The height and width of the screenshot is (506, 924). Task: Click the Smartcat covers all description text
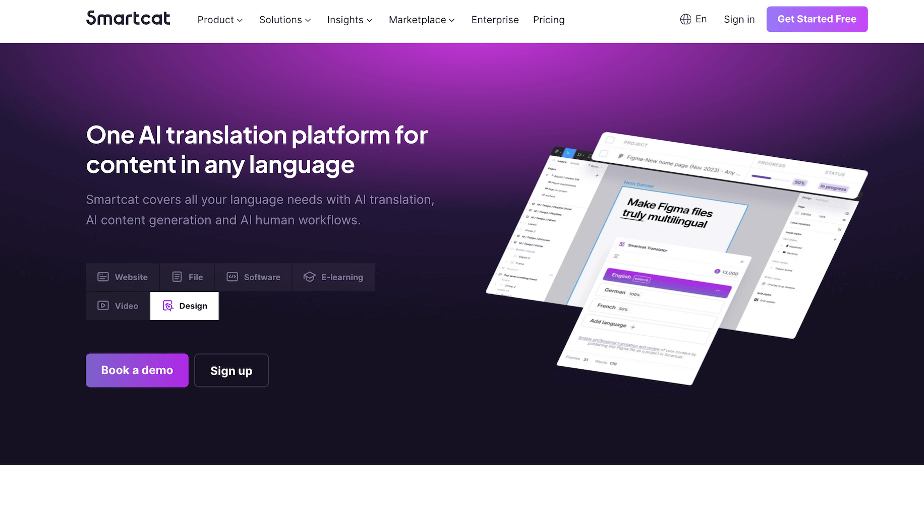coord(260,210)
